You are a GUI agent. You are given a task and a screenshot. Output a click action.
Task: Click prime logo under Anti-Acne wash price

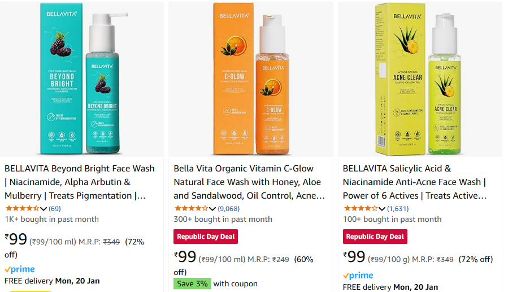pos(358,276)
